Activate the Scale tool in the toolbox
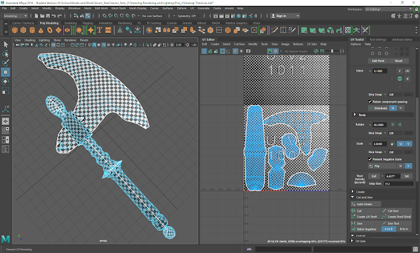The height and width of the screenshot is (253, 420). coord(5,91)
